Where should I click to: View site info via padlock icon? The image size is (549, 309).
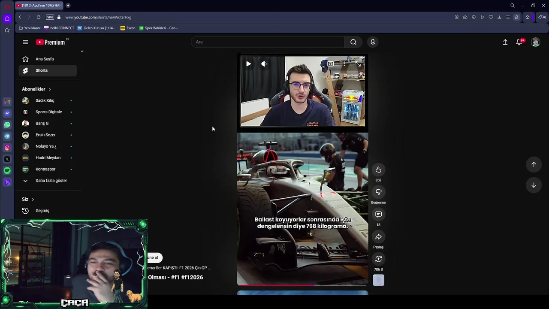(59, 17)
